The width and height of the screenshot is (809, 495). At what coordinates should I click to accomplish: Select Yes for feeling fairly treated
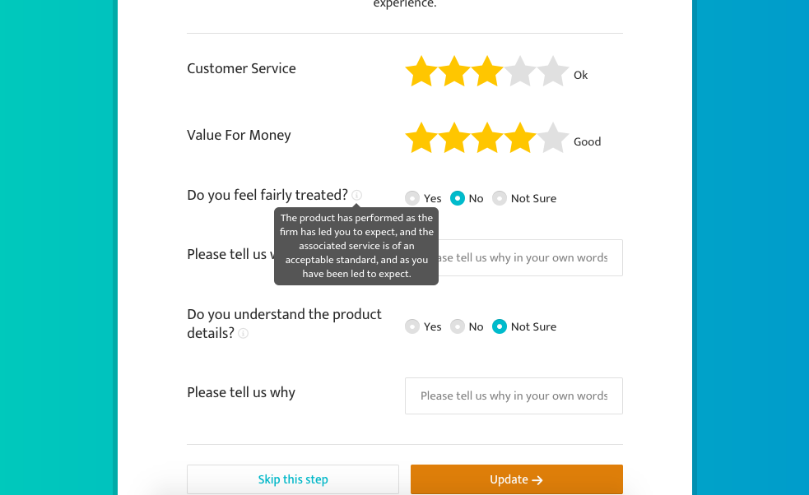[412, 198]
